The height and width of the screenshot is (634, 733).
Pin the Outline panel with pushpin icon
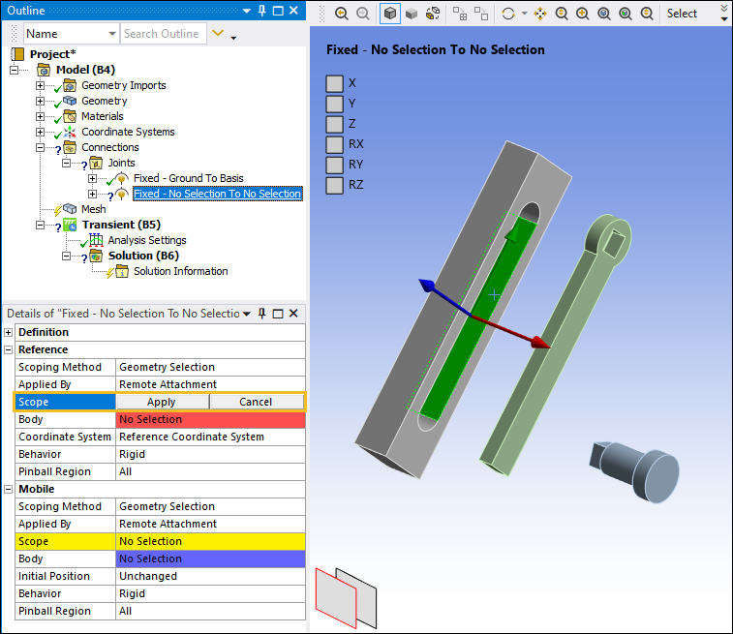pyautogui.click(x=261, y=10)
